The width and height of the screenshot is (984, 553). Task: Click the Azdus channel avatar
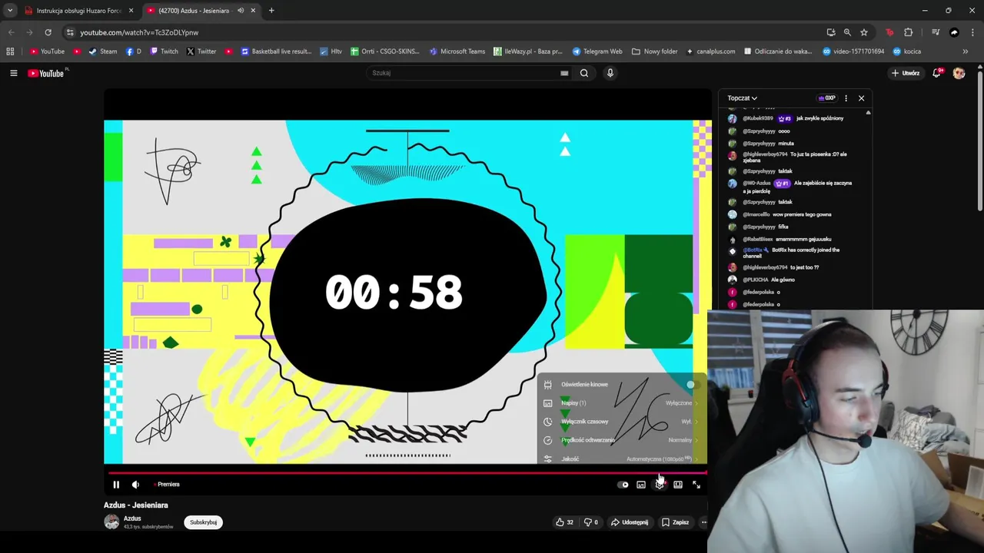[111, 522]
